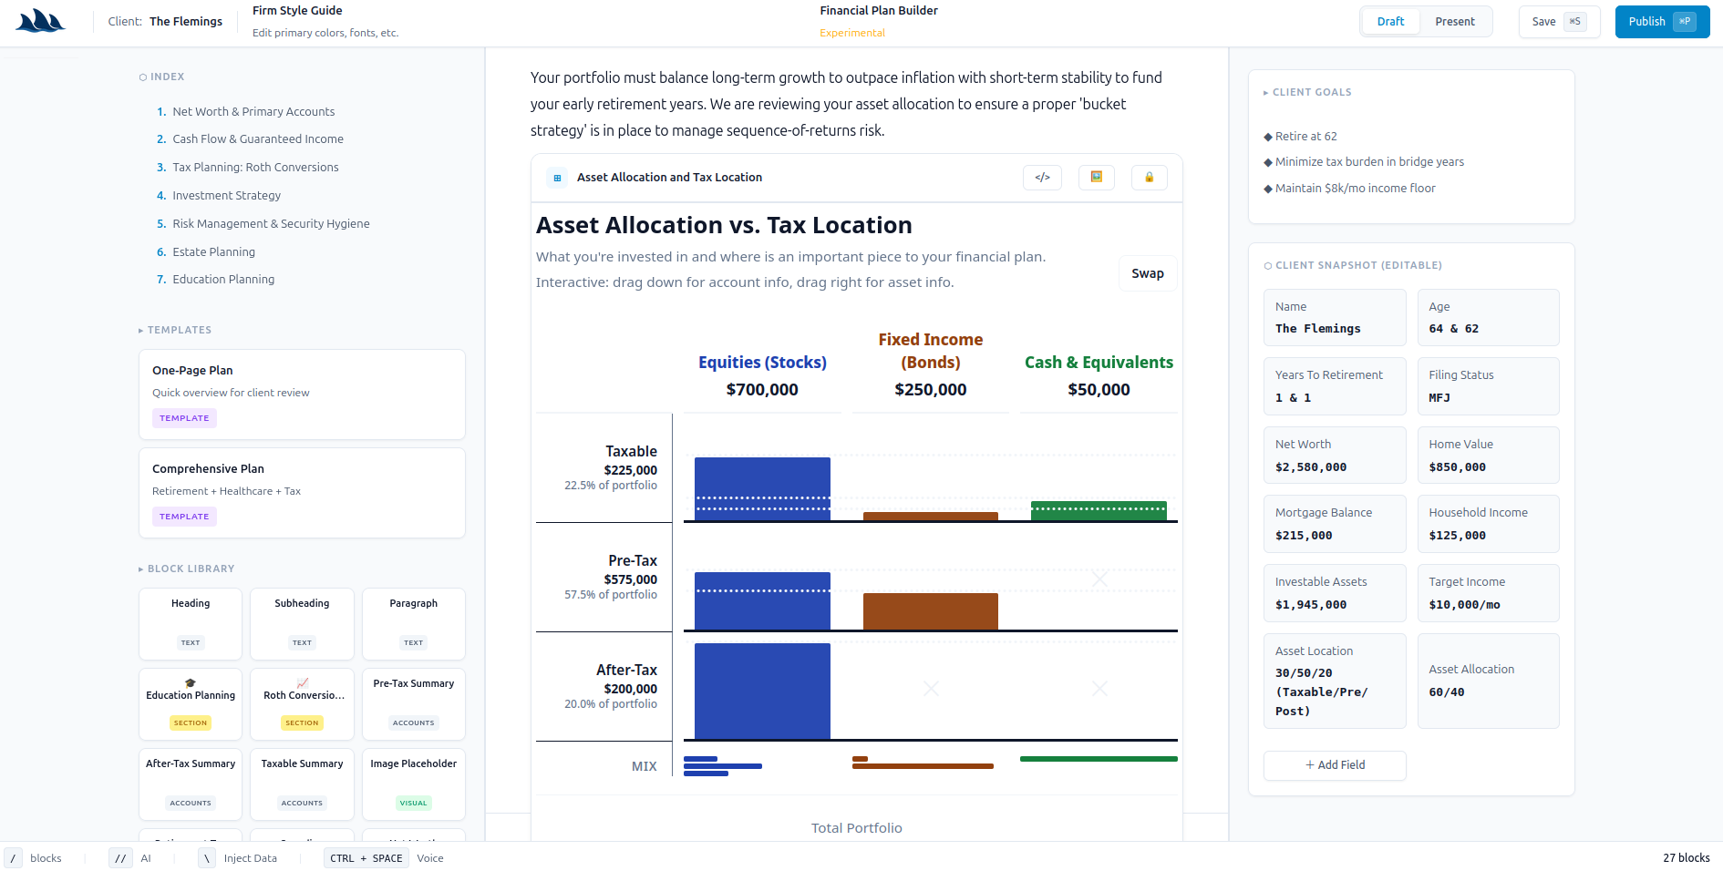
Task: Insert a Heading text block
Action: [x=191, y=624]
